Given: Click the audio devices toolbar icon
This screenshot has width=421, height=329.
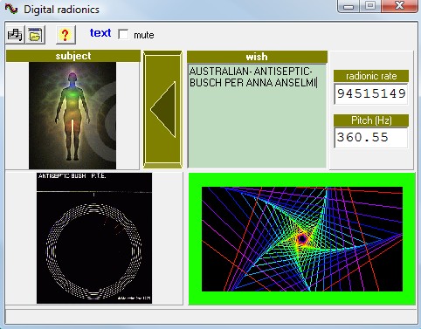Looking at the screenshot, I should 15,35.
